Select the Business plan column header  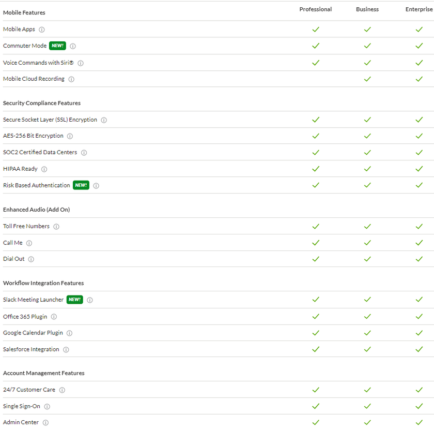367,9
